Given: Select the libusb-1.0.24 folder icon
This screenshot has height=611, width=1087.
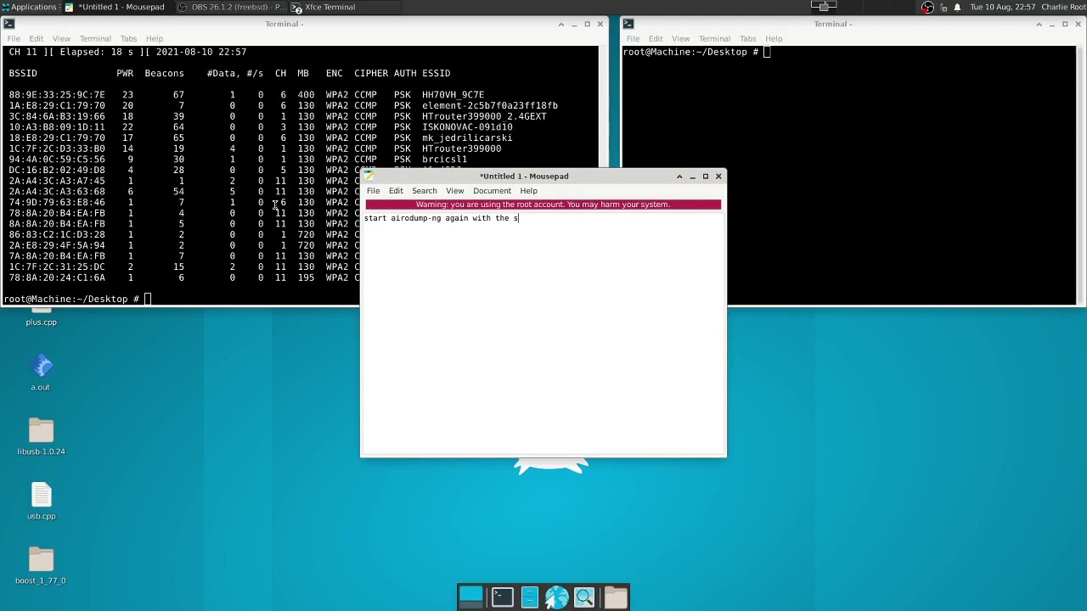Looking at the screenshot, I should tap(41, 431).
